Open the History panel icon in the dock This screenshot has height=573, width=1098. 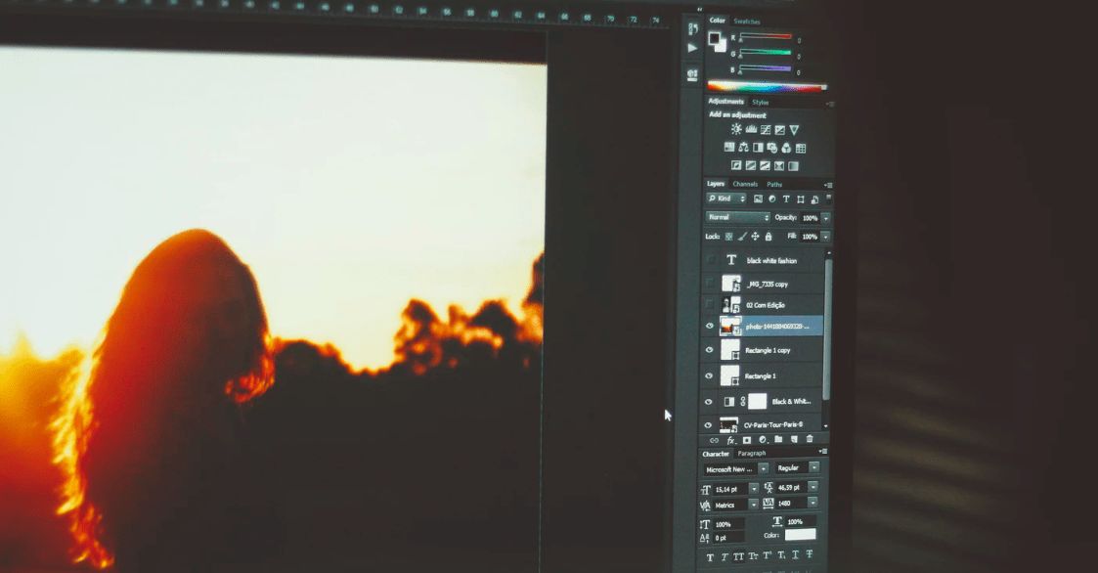[692, 28]
